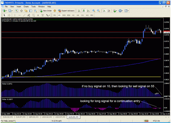
Task: Expand the Profiles dropdown arrow
Action: [x=12, y=11]
